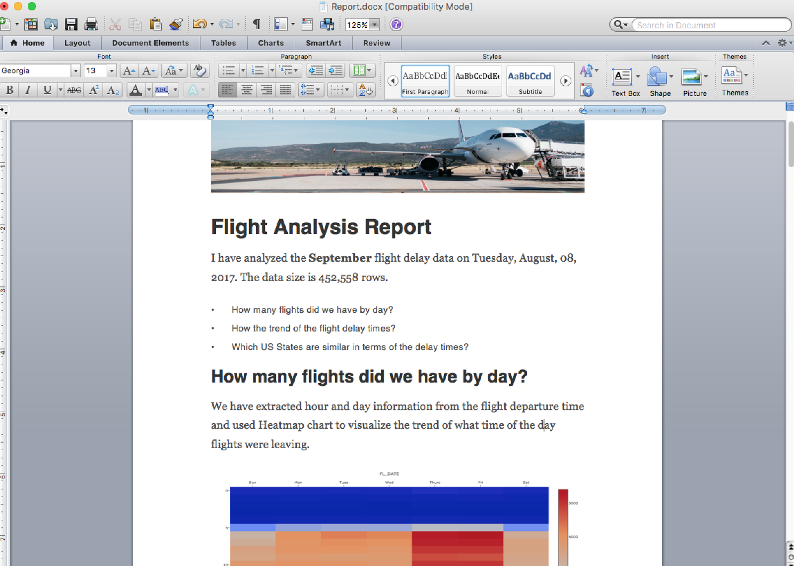Viewport: 794px width, 566px height.
Task: Apply the Normal style
Action: click(x=477, y=81)
